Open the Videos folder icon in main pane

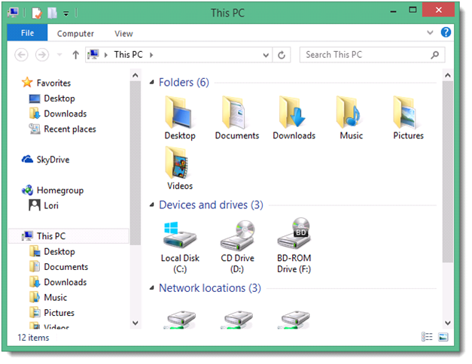[180, 168]
